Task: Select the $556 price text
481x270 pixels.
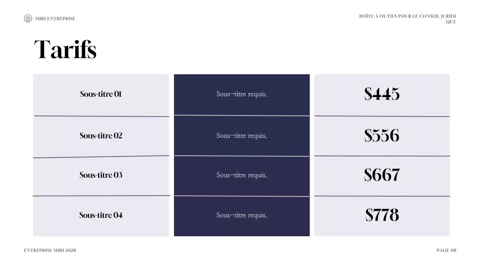Action: (382, 135)
